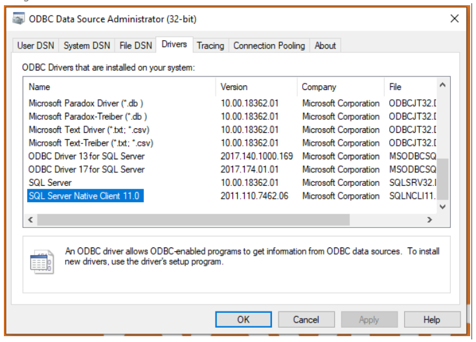Image resolution: width=476 pixels, height=342 pixels.
Task: Click the File column header
Action: point(411,87)
